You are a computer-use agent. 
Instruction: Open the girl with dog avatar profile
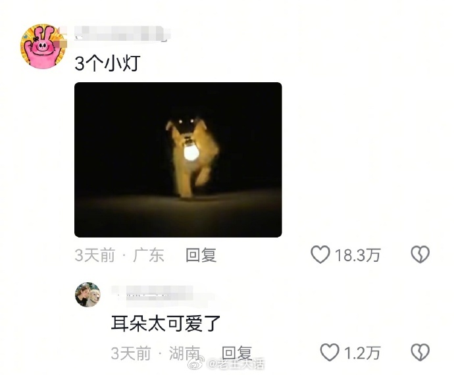[88, 295]
